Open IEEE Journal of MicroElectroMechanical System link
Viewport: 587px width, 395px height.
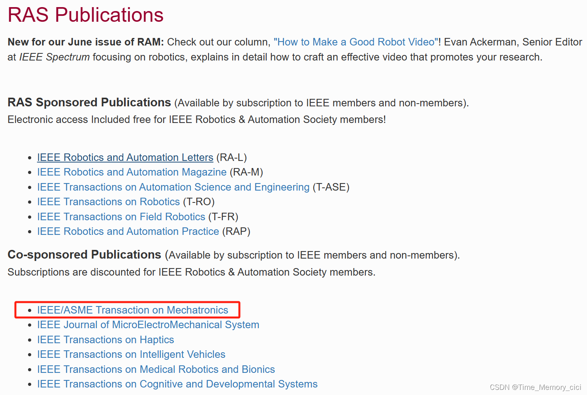tap(148, 325)
